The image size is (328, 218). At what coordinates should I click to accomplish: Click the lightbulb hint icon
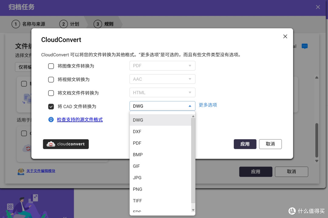pos(51,120)
